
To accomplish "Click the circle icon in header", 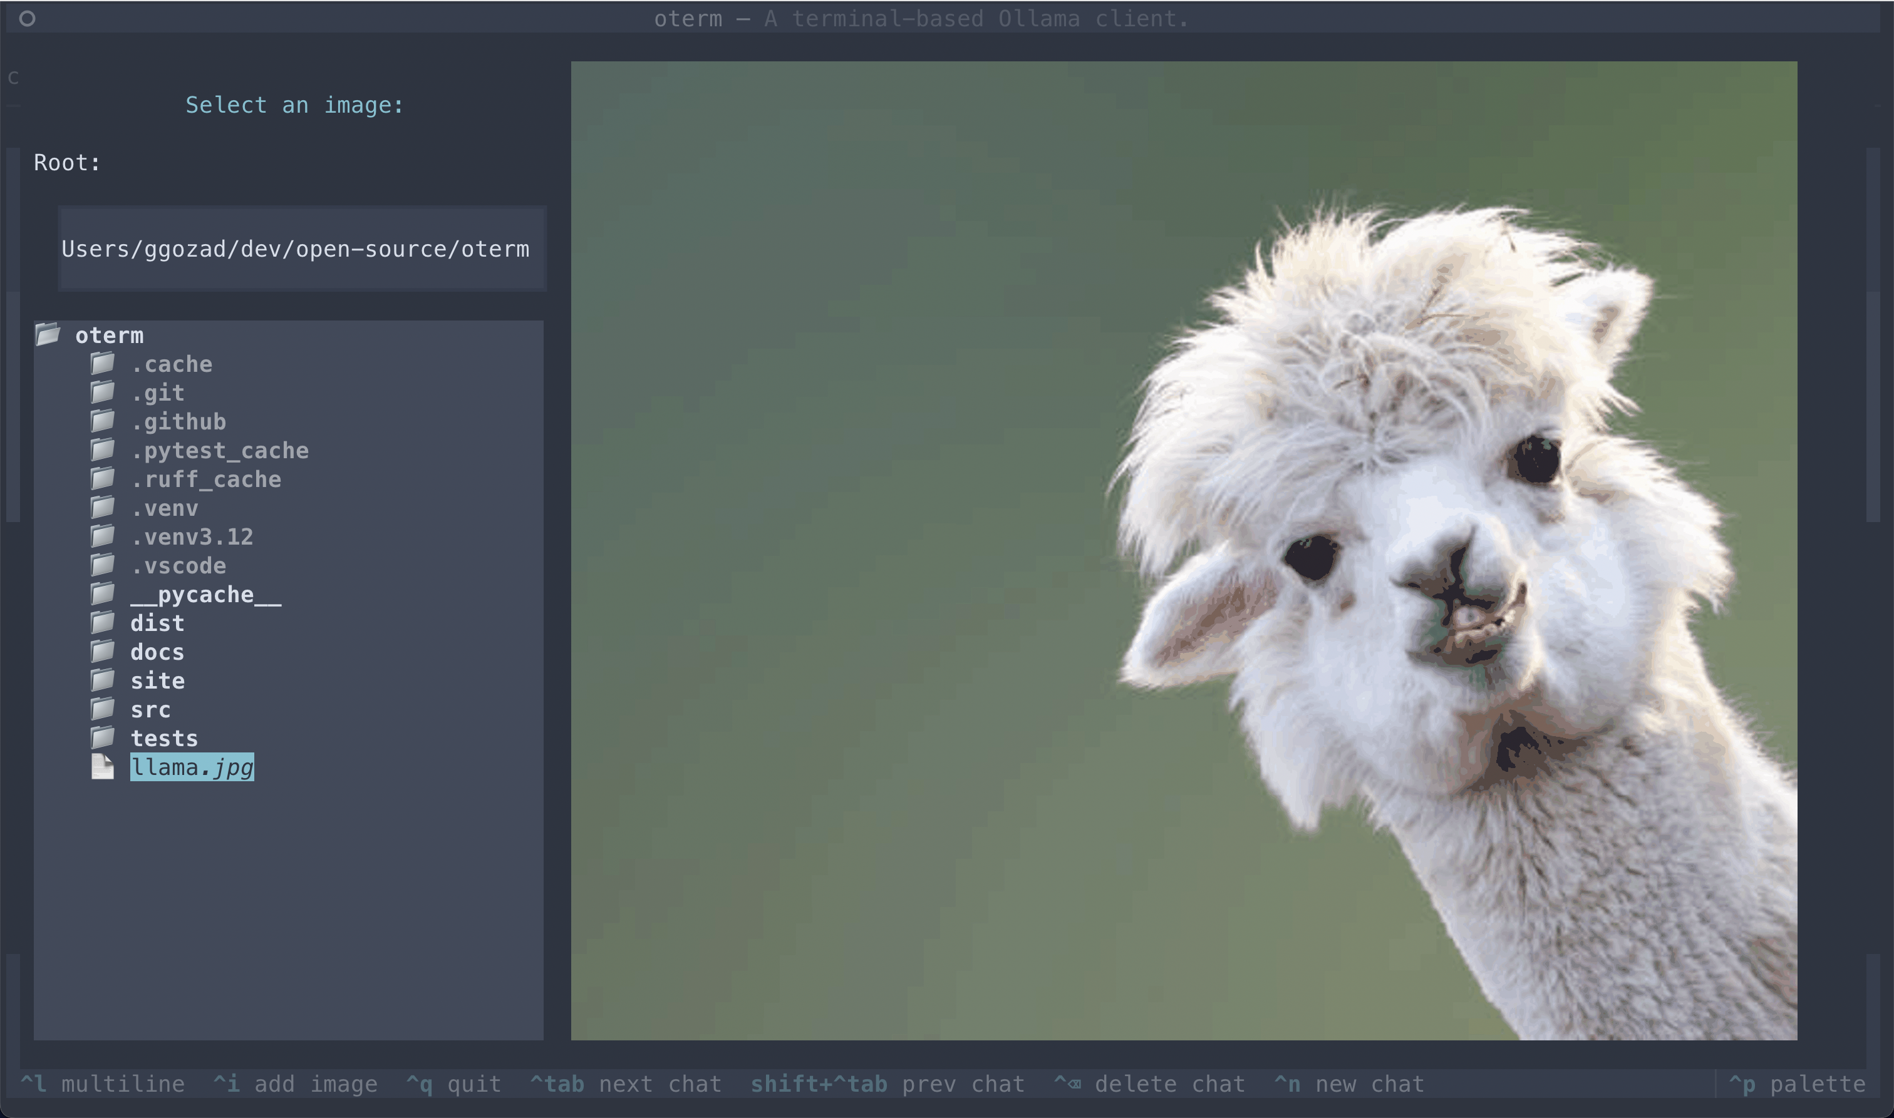I will pyautogui.click(x=27, y=18).
